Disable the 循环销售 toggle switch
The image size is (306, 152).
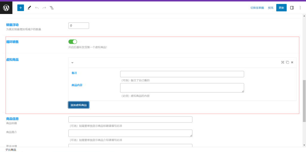[73, 42]
